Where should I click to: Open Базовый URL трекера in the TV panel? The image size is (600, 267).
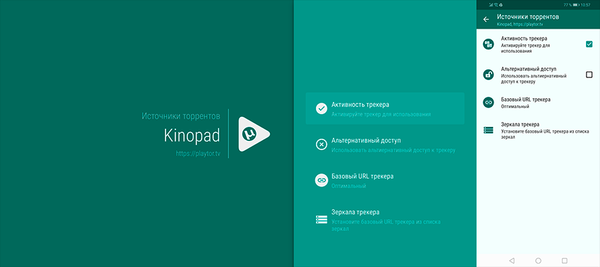385,180
